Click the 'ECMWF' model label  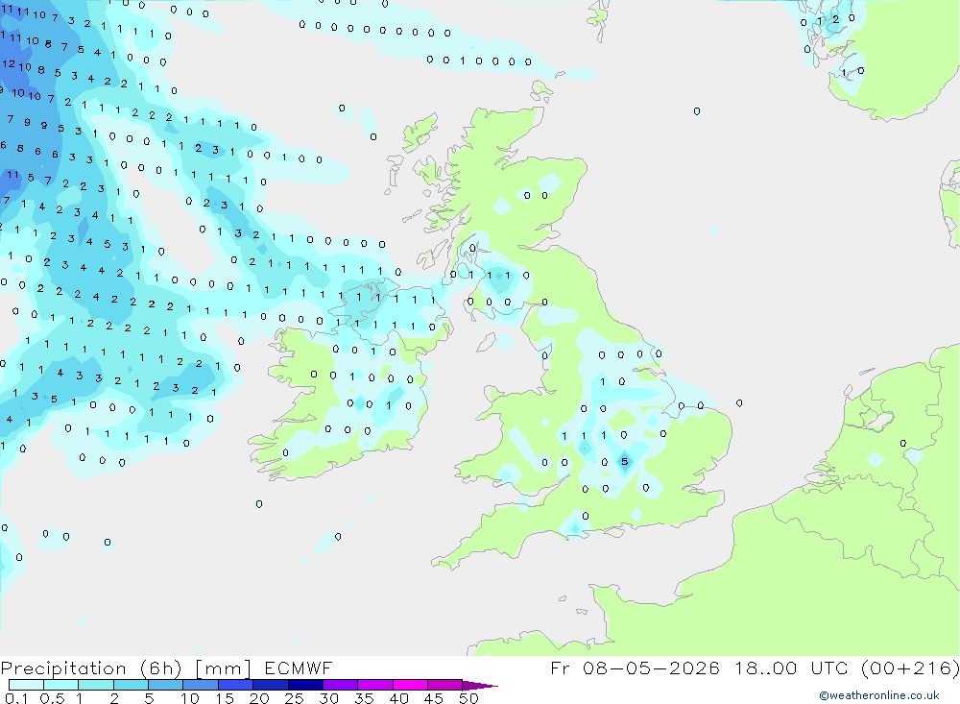pyautogui.click(x=299, y=668)
